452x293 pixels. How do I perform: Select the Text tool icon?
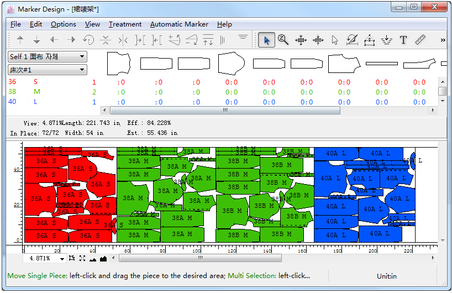coord(403,40)
